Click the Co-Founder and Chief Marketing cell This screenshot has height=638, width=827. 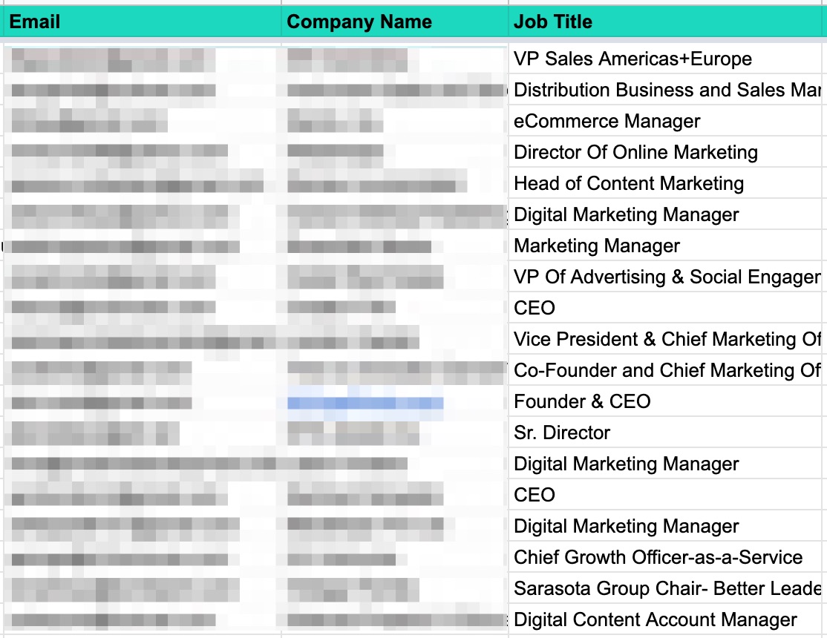pos(667,371)
